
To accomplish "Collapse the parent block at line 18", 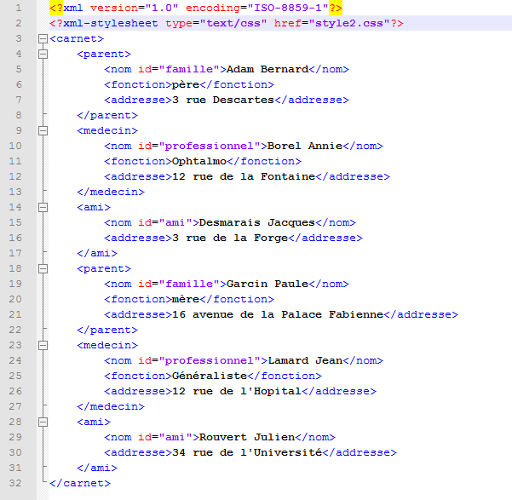I will tap(43, 269).
